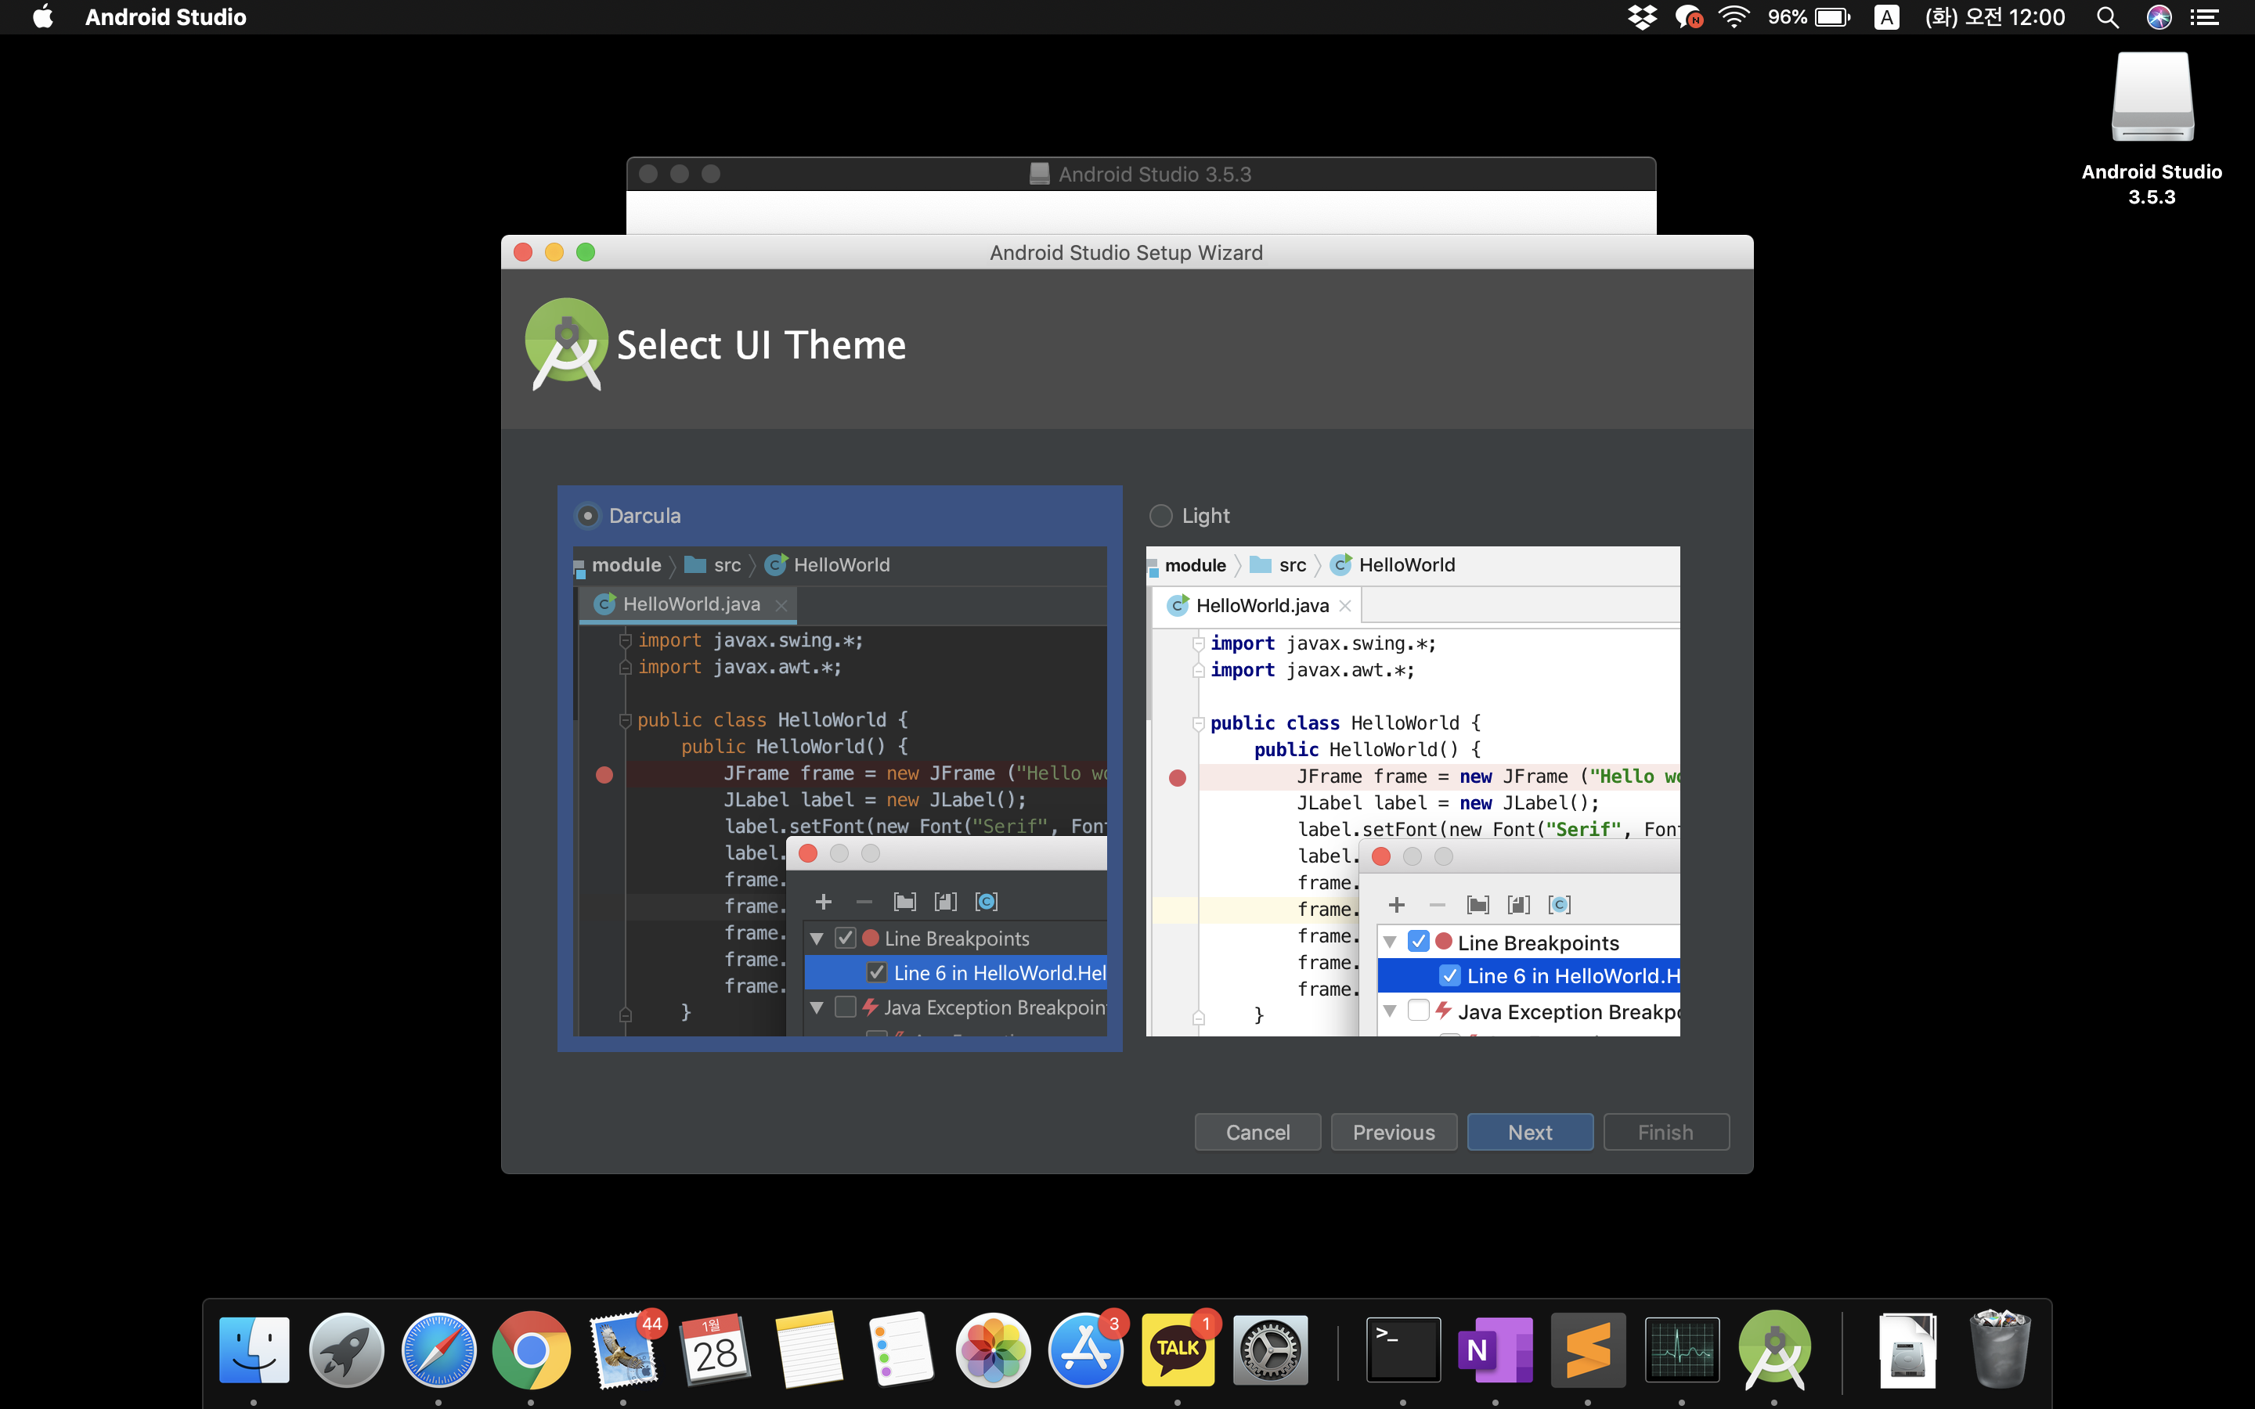Select the Light theme radio button
This screenshot has width=2255, height=1409.
coord(1160,515)
